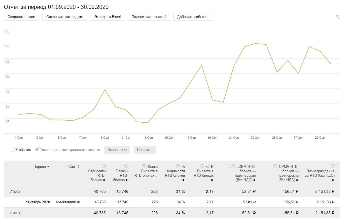Image resolution: width=344 pixels, height=220 pixels.
Task: Open help icon for eCPM RTB-блоков
Action: [x=232, y=166]
